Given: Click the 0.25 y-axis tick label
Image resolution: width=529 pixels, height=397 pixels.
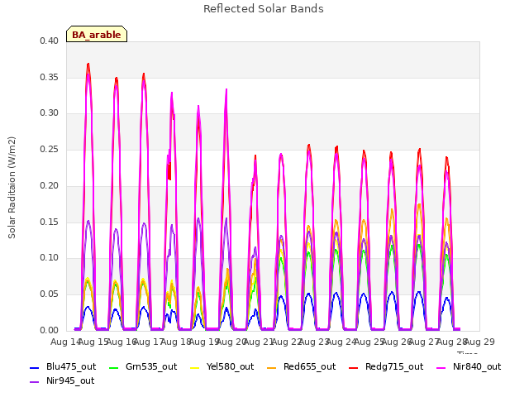Looking at the screenshot, I should tap(49, 150).
